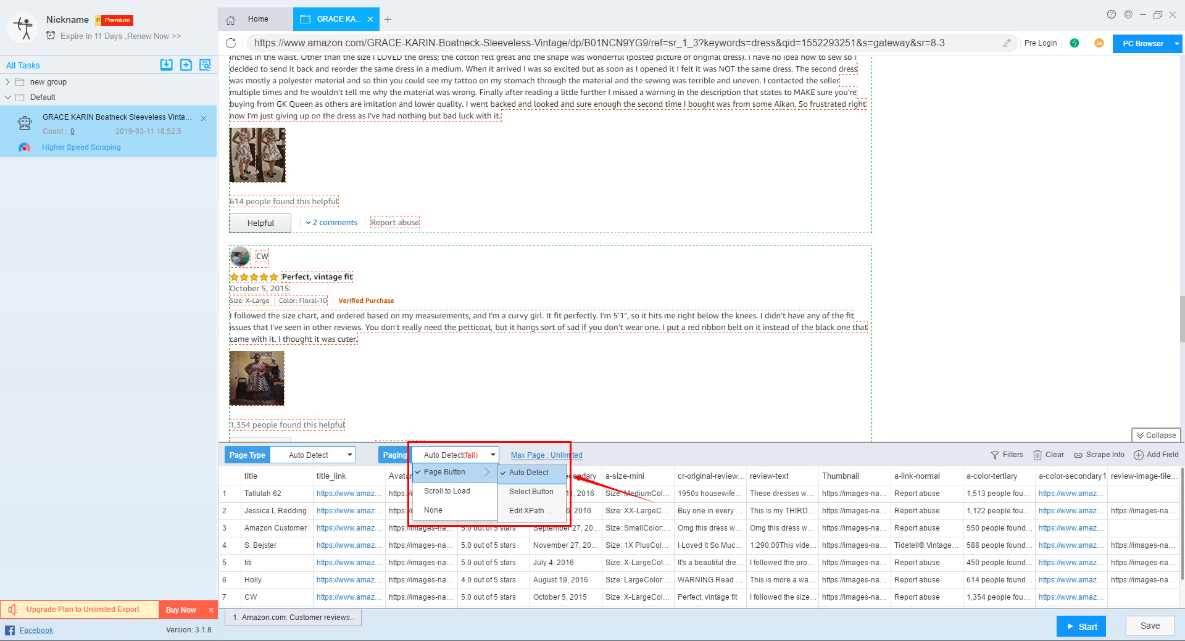
Task: Open the Higher Speed Scraping link
Action: [x=81, y=147]
